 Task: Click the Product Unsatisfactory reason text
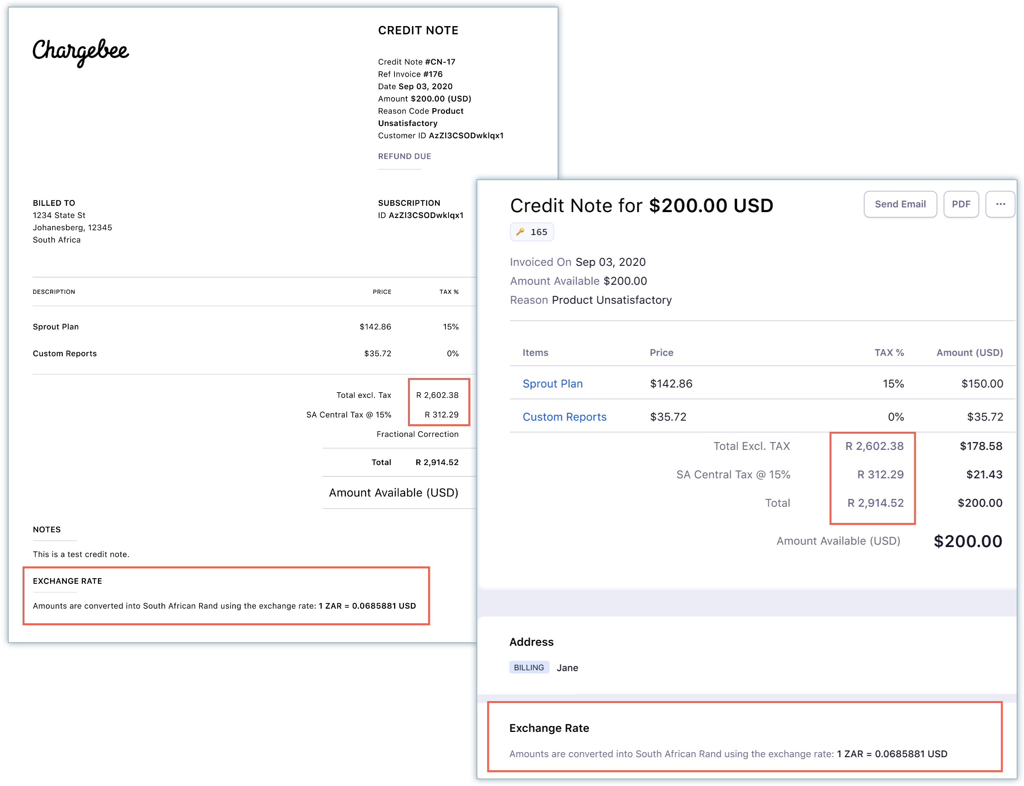point(611,300)
